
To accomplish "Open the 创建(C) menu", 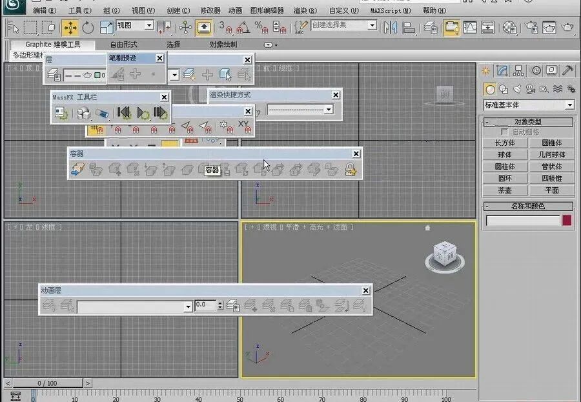I will point(178,10).
